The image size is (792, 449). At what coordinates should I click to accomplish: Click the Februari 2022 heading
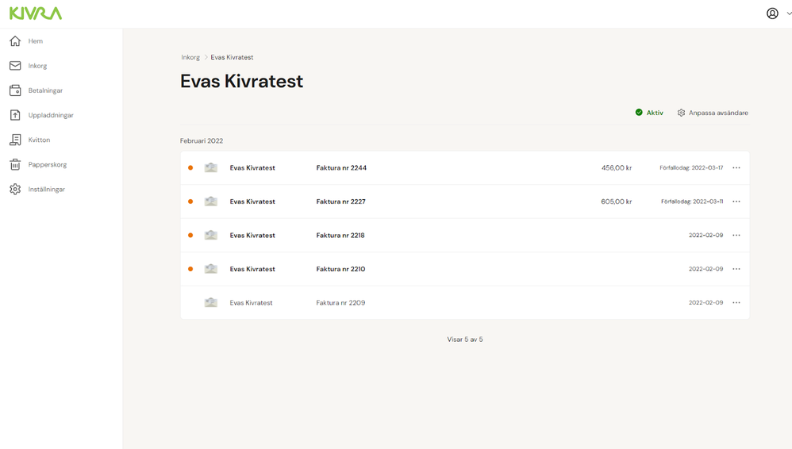tap(202, 141)
